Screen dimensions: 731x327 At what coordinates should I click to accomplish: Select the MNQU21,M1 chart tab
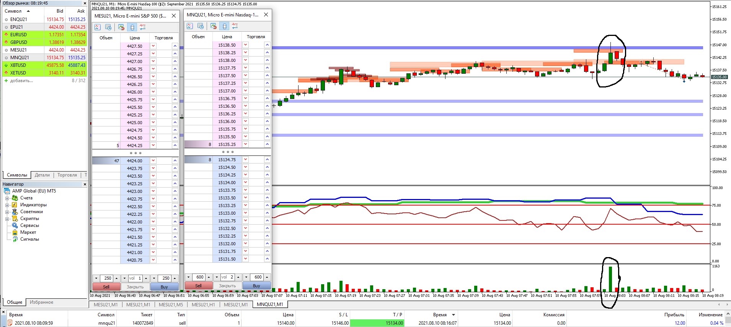tap(270, 304)
